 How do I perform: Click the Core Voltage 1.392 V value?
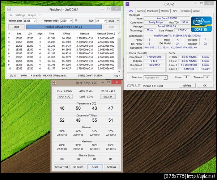pyautogui.click(x=182, y=30)
